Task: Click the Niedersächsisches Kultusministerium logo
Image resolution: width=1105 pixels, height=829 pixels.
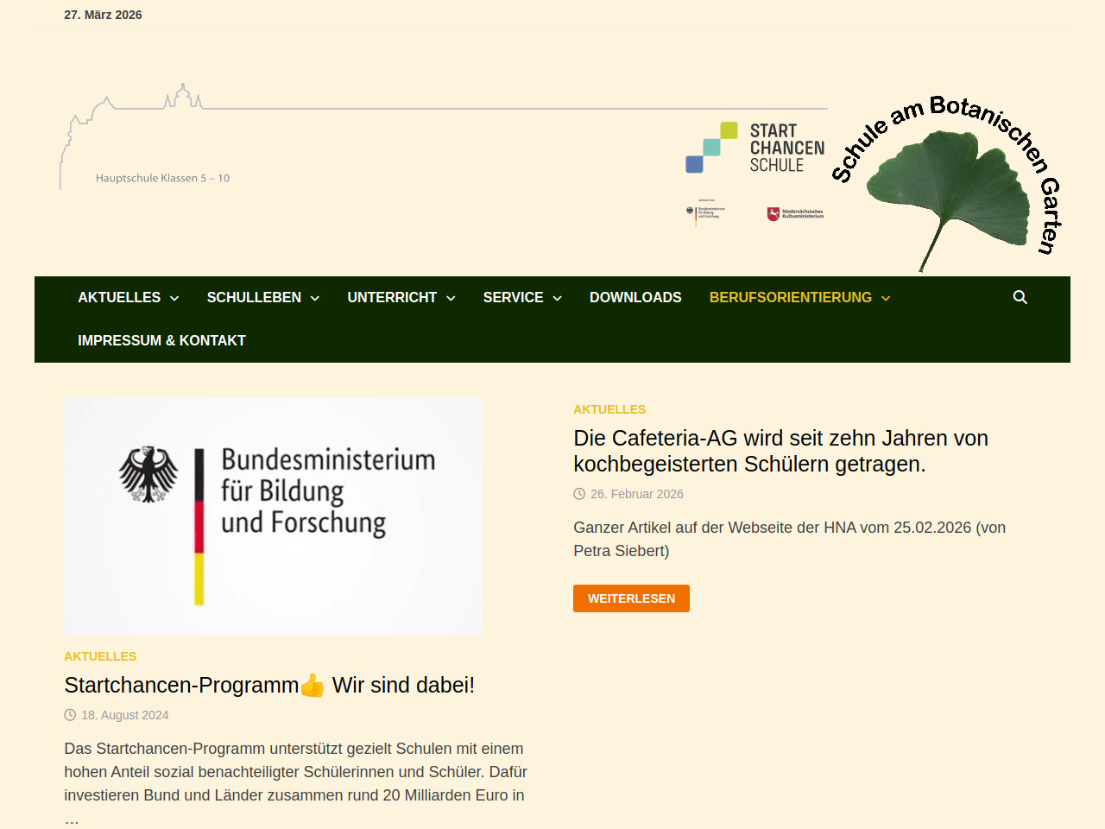Action: click(x=795, y=213)
